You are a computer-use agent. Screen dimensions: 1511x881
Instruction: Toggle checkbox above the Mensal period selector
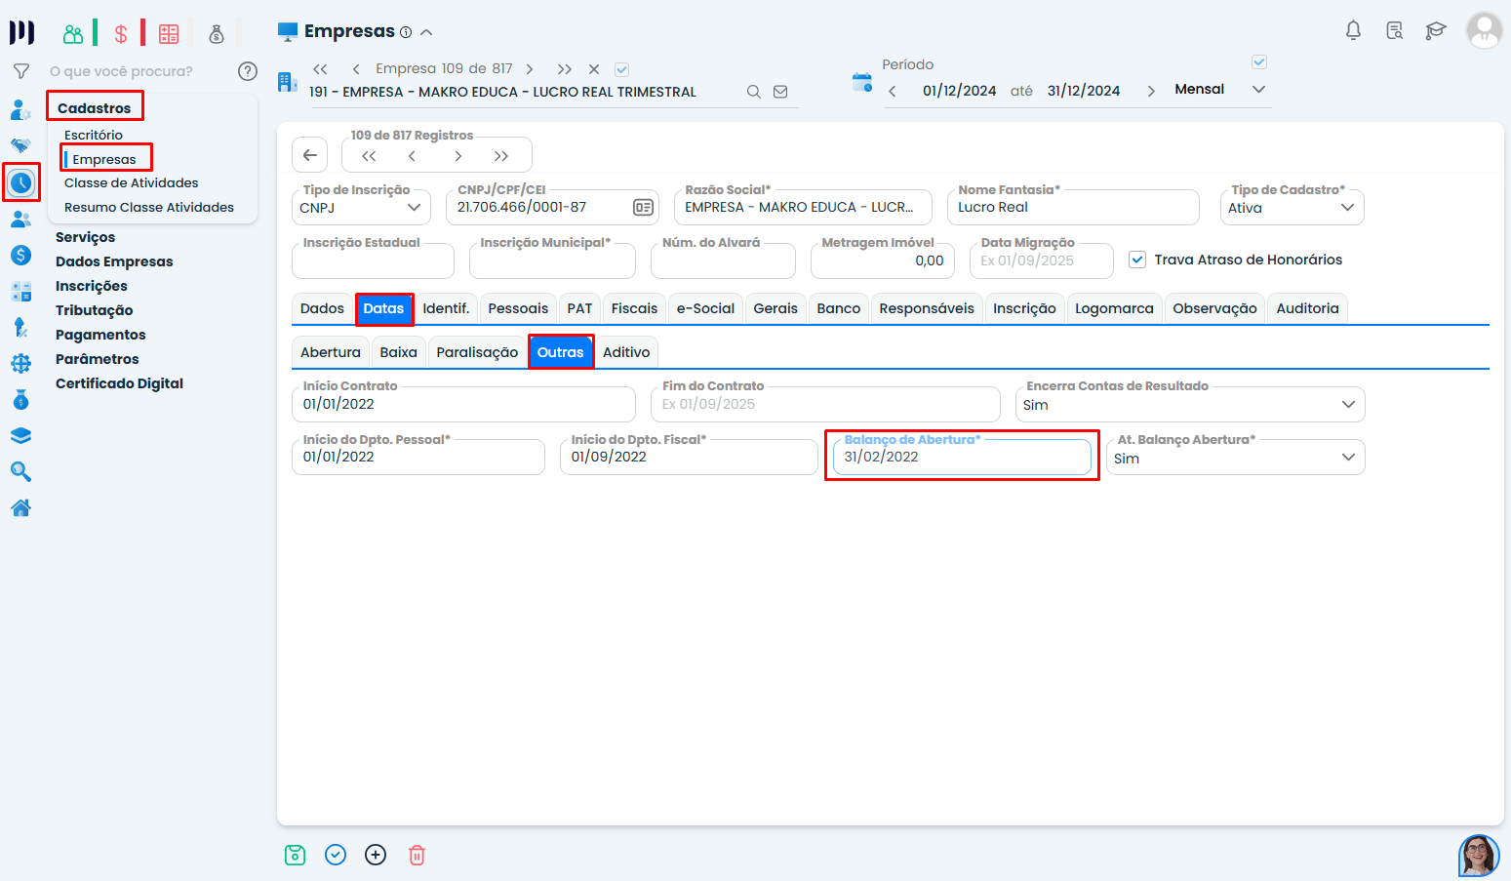(x=1259, y=62)
